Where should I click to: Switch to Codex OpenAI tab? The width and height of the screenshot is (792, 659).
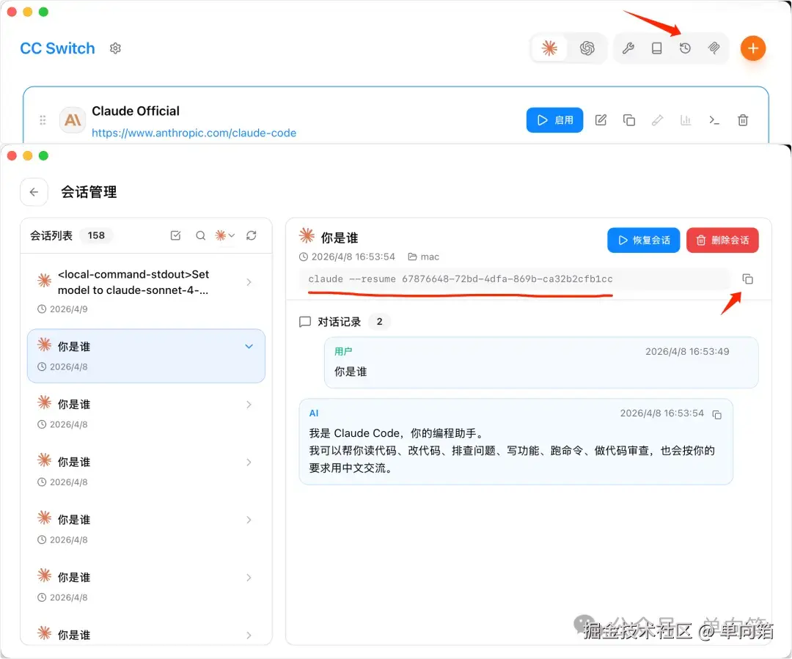(x=587, y=48)
